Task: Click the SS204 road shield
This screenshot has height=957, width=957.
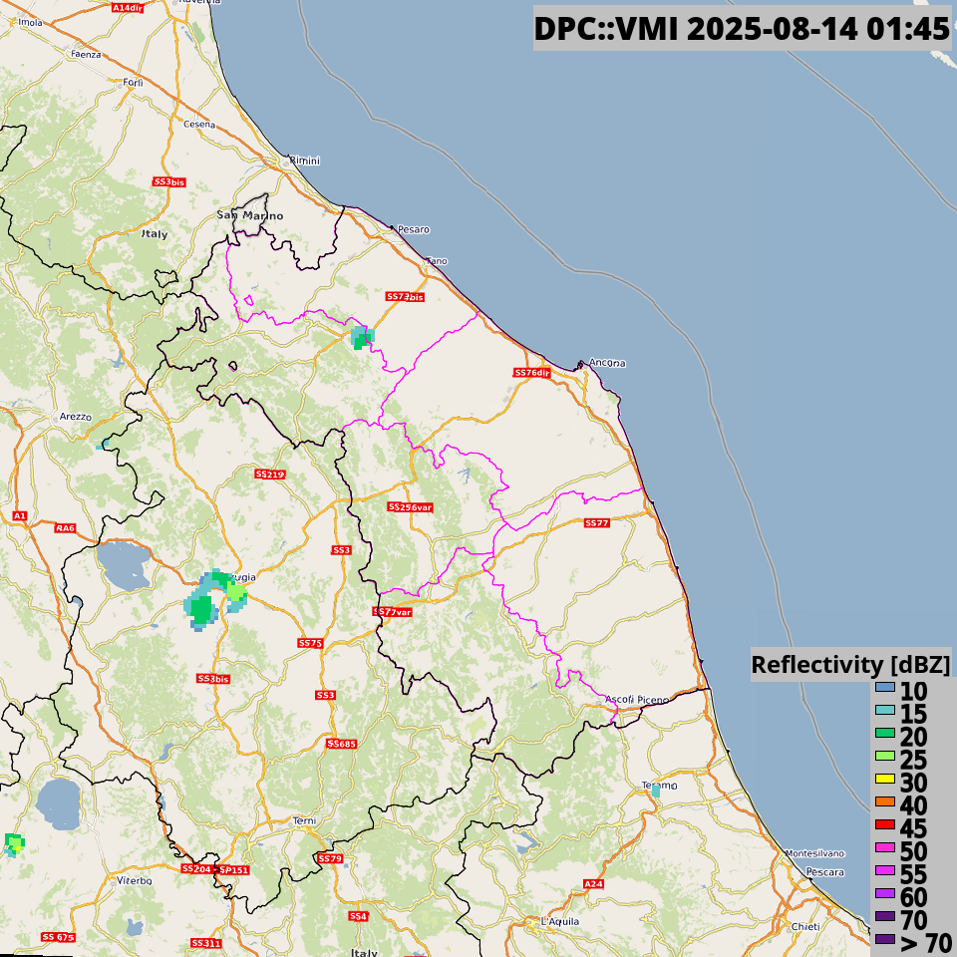Action: click(x=196, y=868)
